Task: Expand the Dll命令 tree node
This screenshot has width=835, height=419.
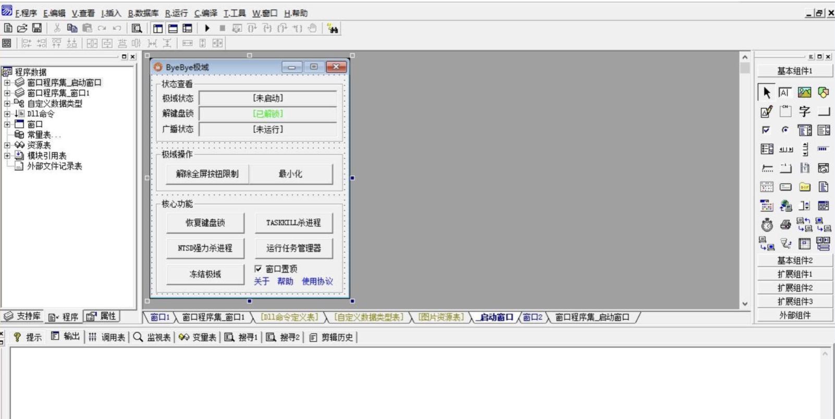Action: (x=7, y=114)
